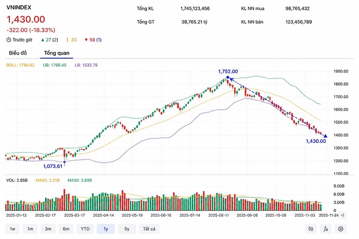Select the 1w time range
Viewport: 359px width, 239px height.
(x=12, y=229)
